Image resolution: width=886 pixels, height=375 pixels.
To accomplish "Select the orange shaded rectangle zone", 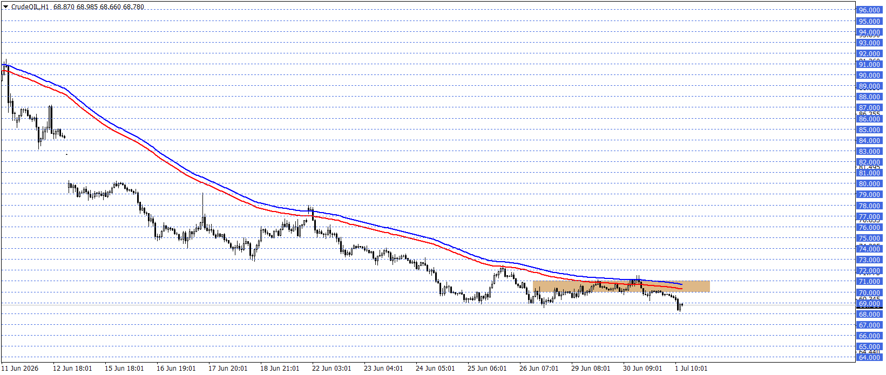I will (621, 287).
